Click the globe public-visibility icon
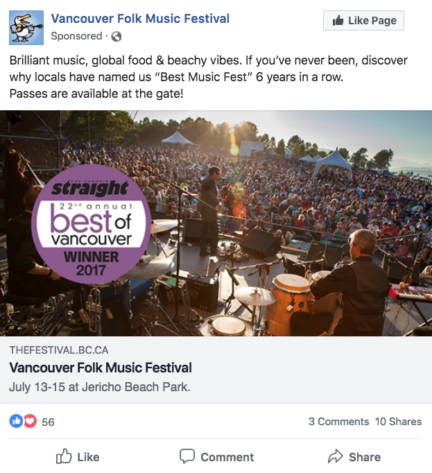432x473 pixels. point(116,37)
